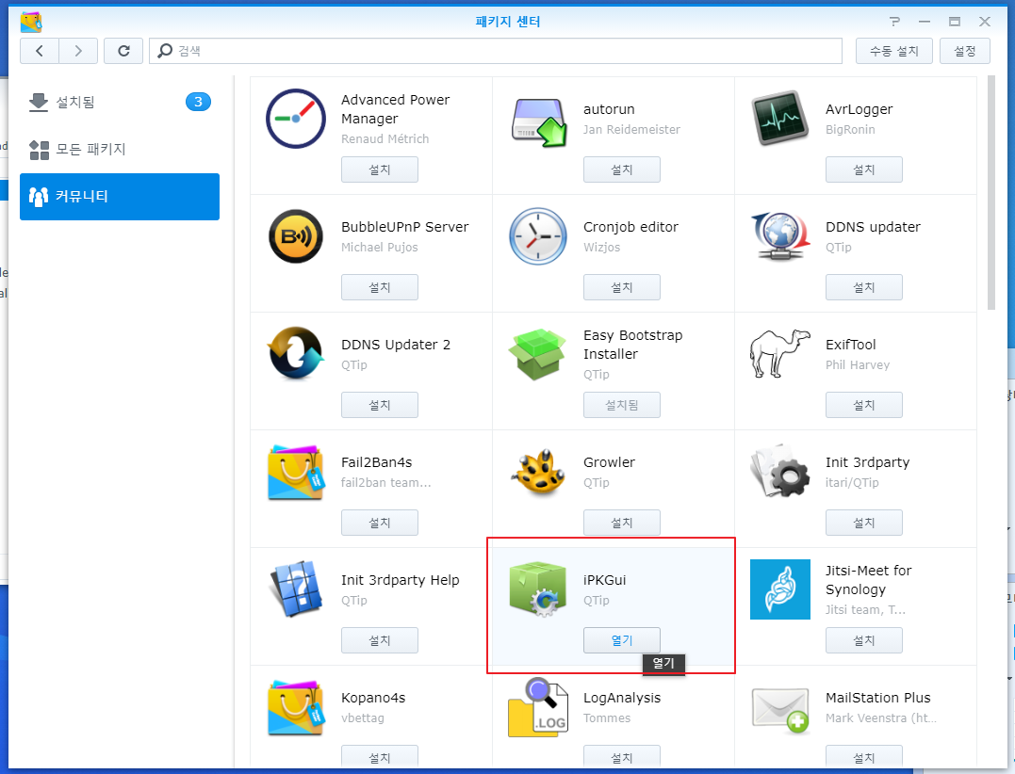This screenshot has width=1015, height=774.
Task: Click the Init 3rdparty Help icon
Action: (x=296, y=589)
